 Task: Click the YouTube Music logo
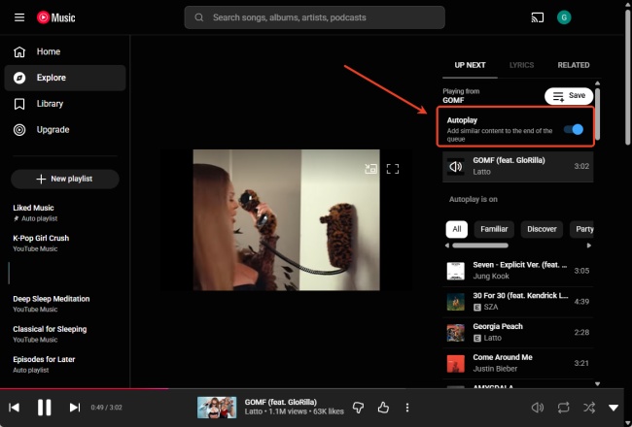56,17
